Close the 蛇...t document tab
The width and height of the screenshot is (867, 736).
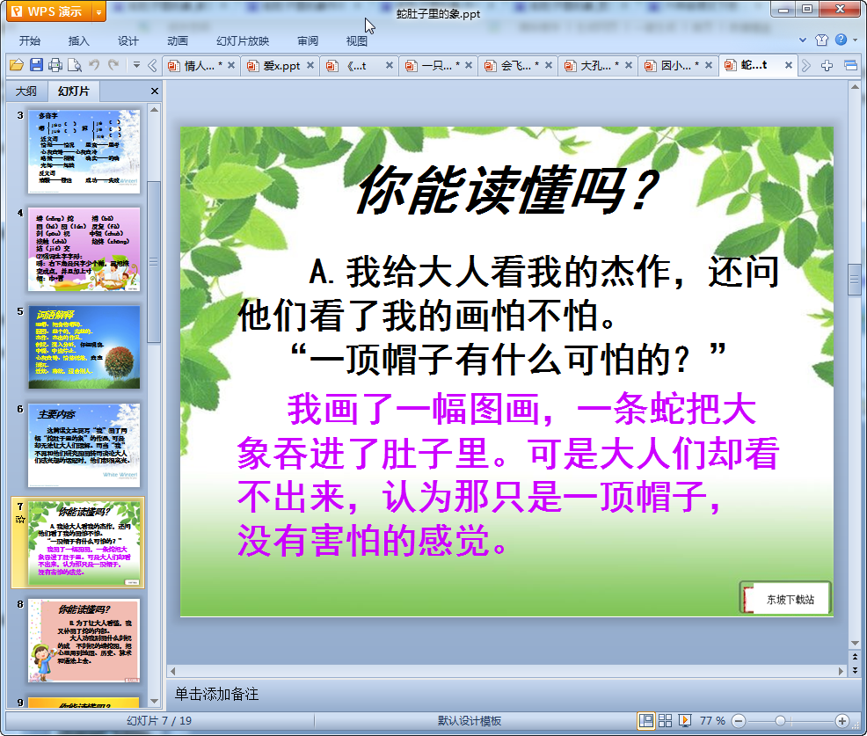tap(789, 65)
